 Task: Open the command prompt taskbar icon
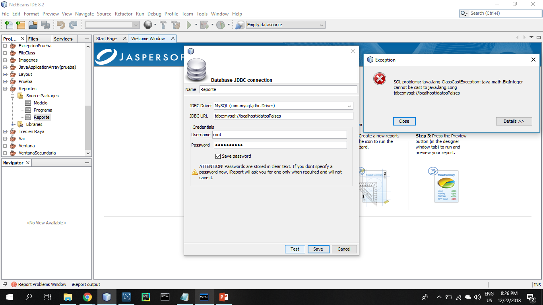click(x=165, y=297)
